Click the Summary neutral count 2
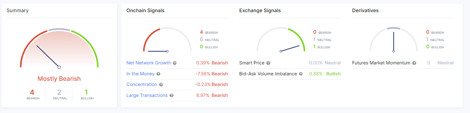 59,92
